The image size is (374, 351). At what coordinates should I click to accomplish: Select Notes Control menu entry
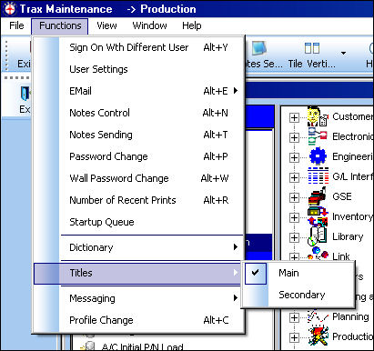coord(138,113)
